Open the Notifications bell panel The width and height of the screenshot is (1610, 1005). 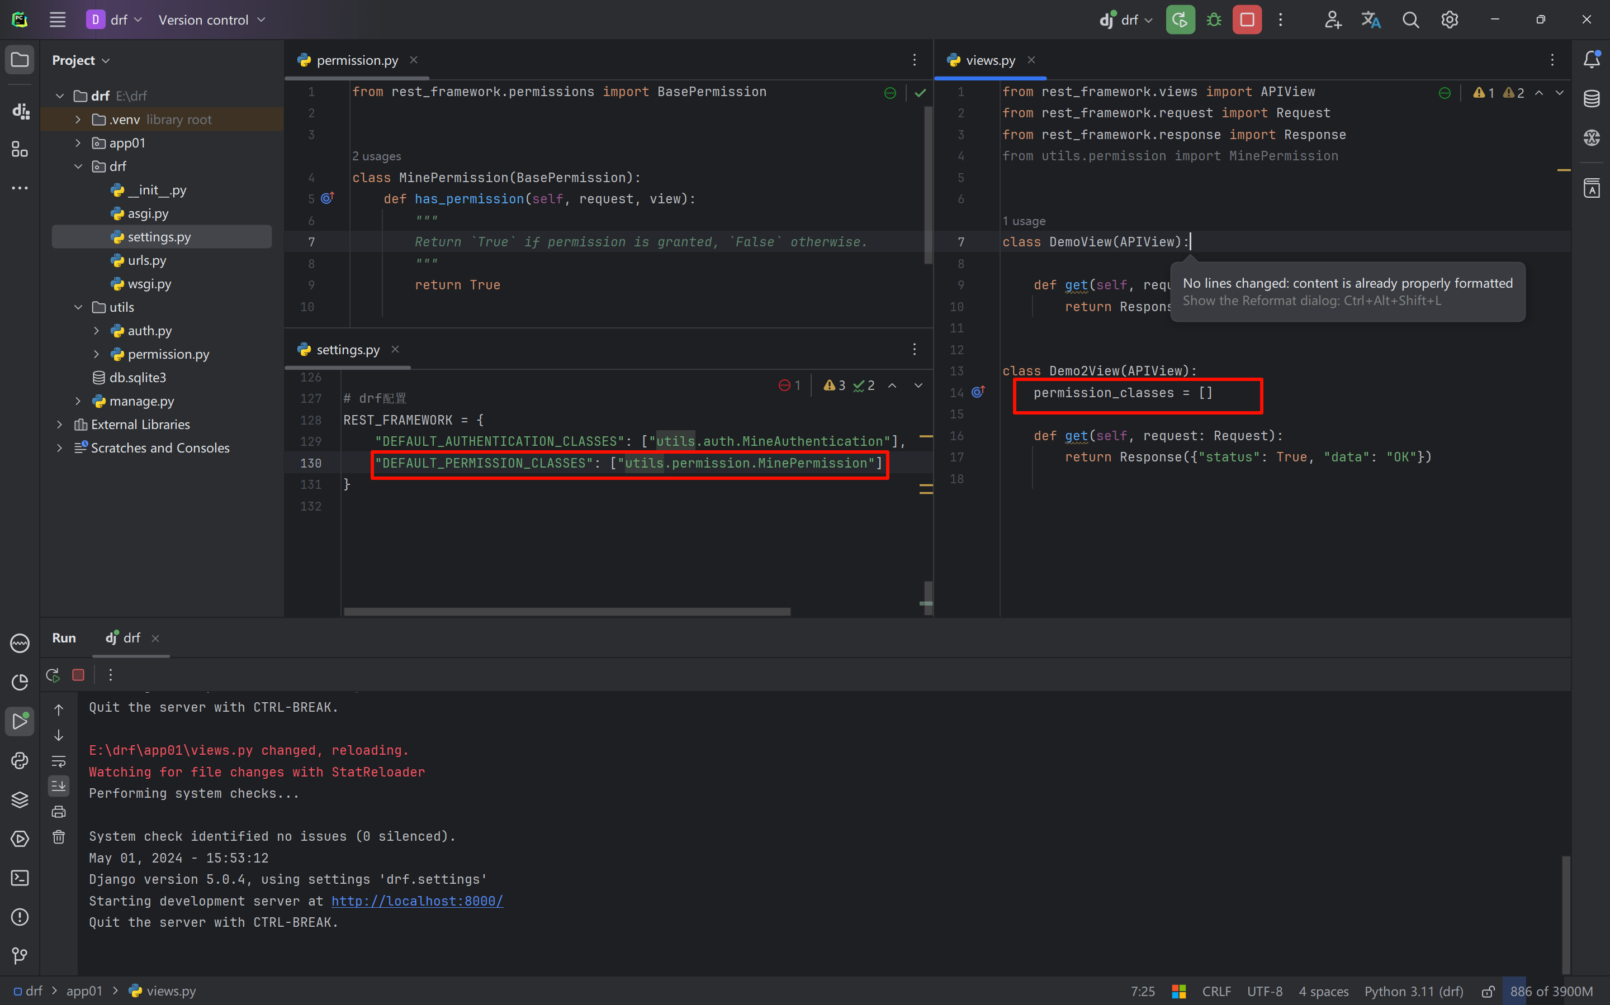1592,60
